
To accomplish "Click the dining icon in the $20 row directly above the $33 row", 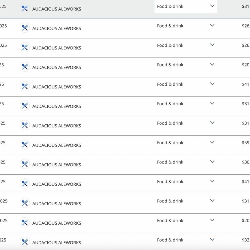I will coord(25,222).
